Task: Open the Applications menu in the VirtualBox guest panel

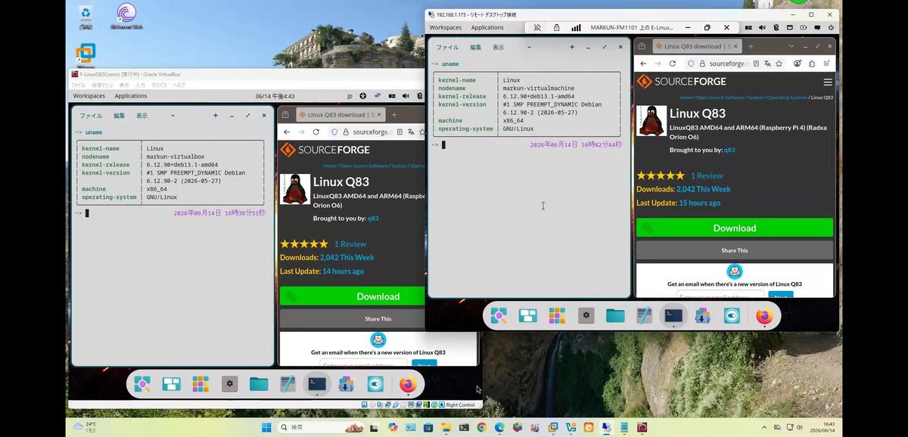Action: coord(131,96)
